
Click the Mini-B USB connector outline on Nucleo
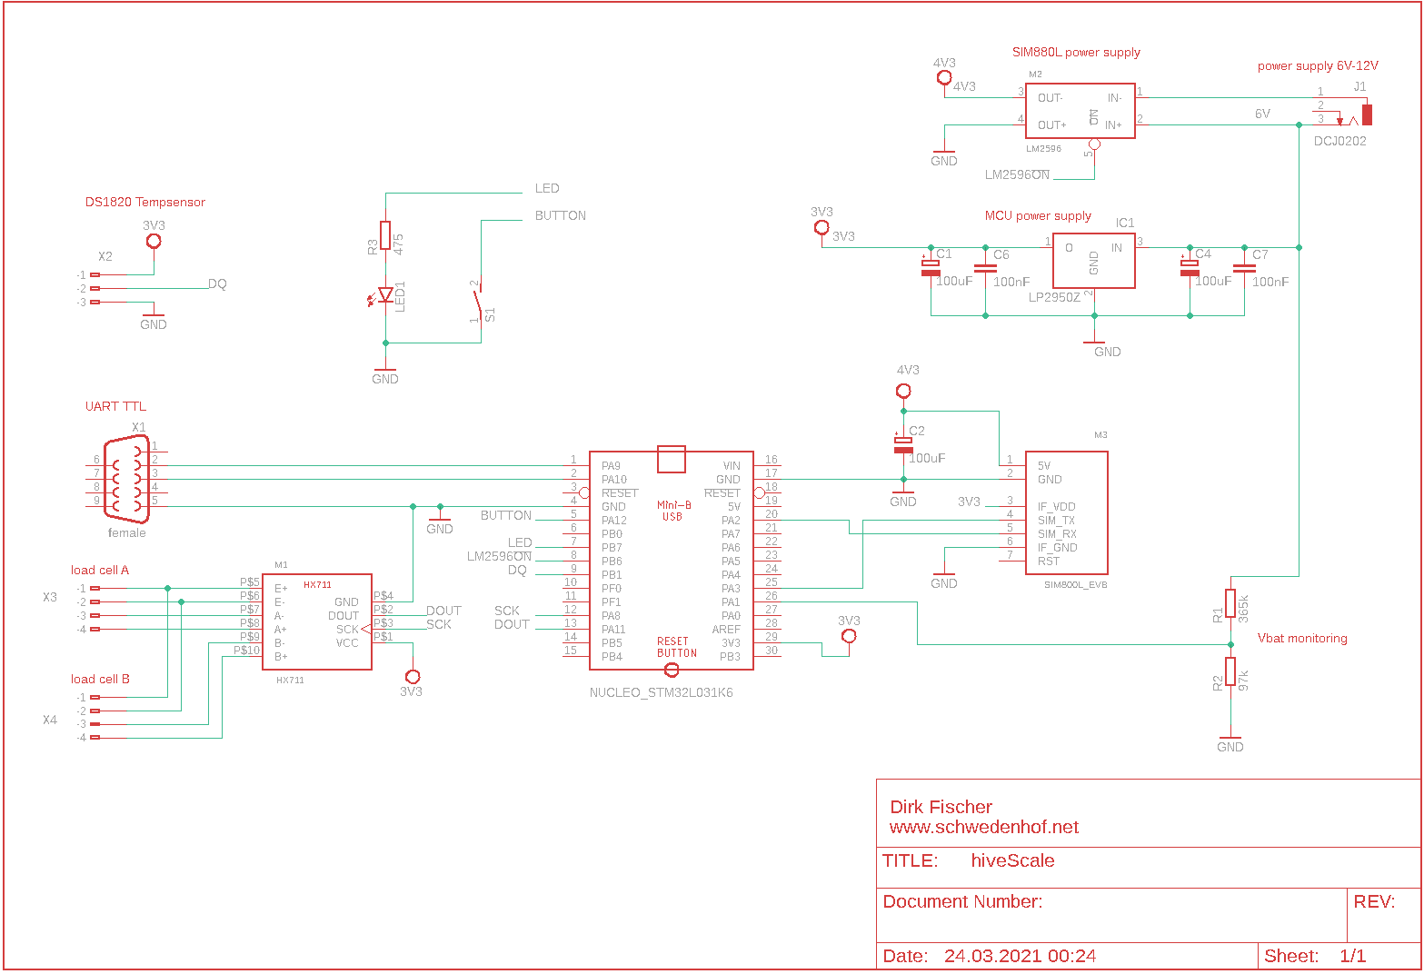671,460
